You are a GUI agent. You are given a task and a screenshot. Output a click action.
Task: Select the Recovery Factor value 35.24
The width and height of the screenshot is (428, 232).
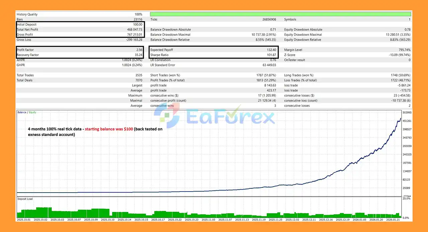pyautogui.click(x=138, y=55)
